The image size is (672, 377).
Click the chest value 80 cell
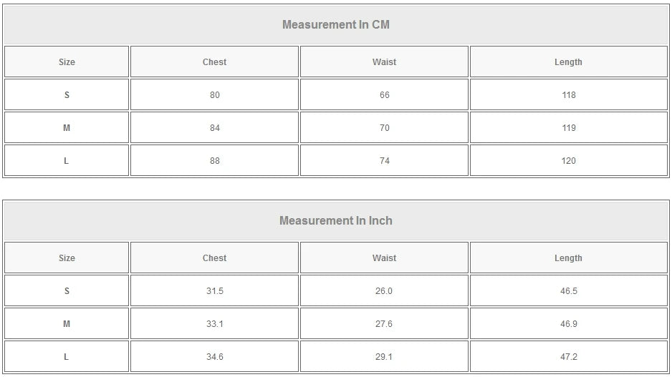click(214, 95)
